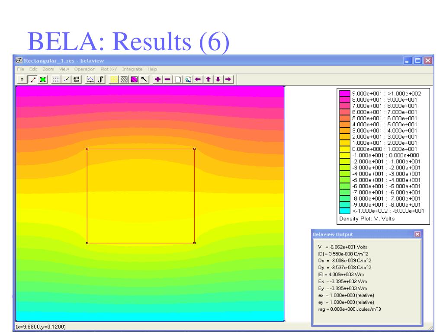Pan right with the right arrow icon
Viewport: 443px width, 332px height.
(x=228, y=80)
